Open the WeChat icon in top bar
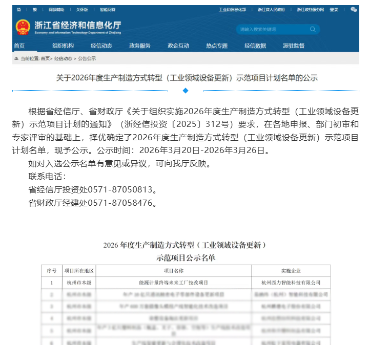Screen dimensions: 369x345 [353, 9]
